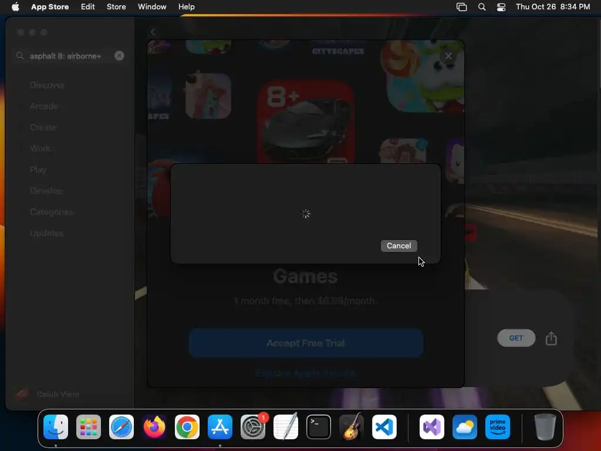
Task: Open GarageBand from the Dock
Action: (x=352, y=427)
